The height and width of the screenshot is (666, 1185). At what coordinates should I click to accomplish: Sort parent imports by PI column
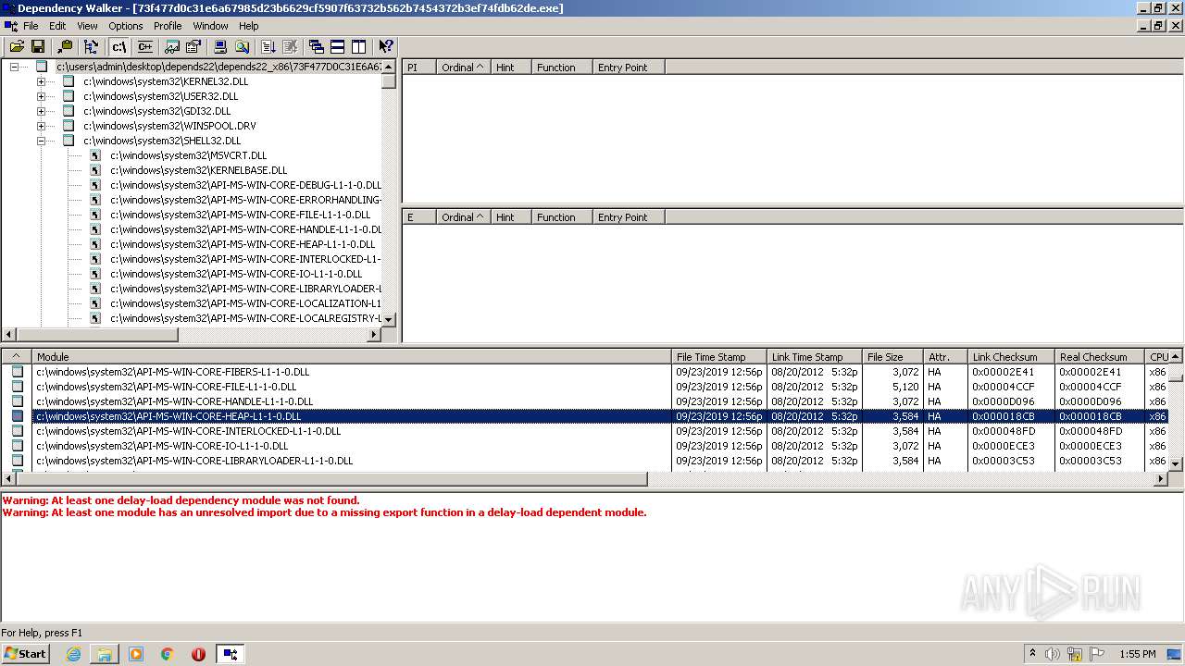418,68
